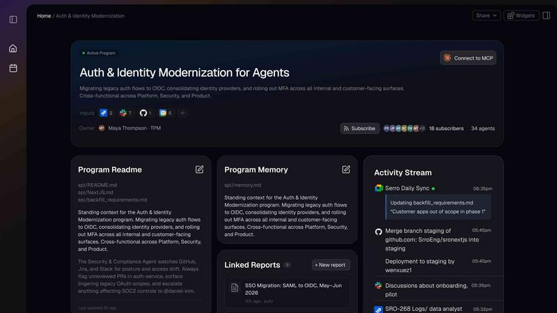Screen dimensions: 557x313
Task: Go to Home in breadcrumb
Action: click(x=44, y=16)
